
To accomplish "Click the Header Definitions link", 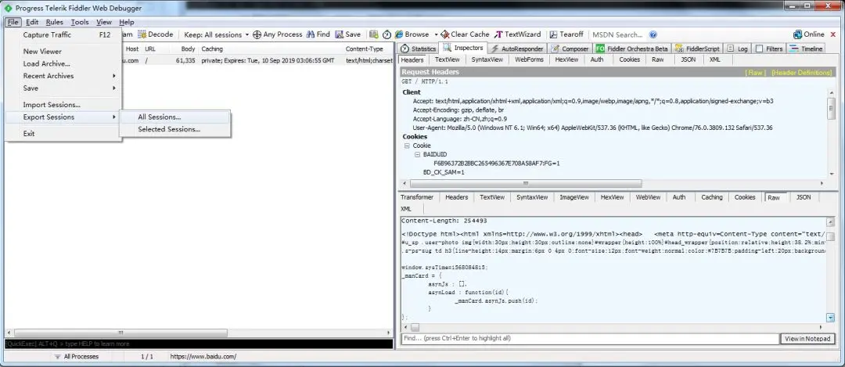I will 802,72.
